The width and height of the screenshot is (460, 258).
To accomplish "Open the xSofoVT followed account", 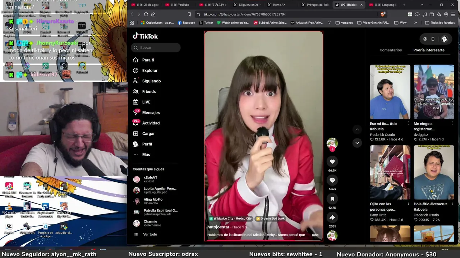I will 155,179.
